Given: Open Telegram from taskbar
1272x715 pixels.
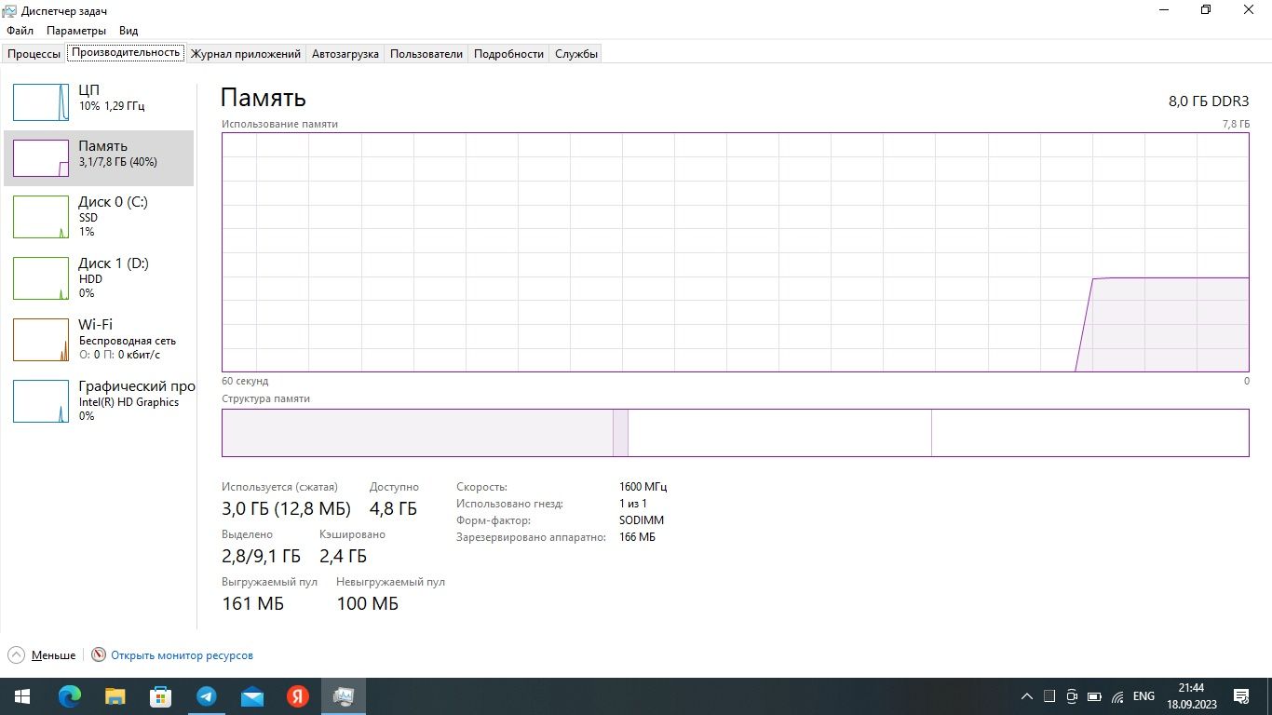Looking at the screenshot, I should (x=206, y=696).
